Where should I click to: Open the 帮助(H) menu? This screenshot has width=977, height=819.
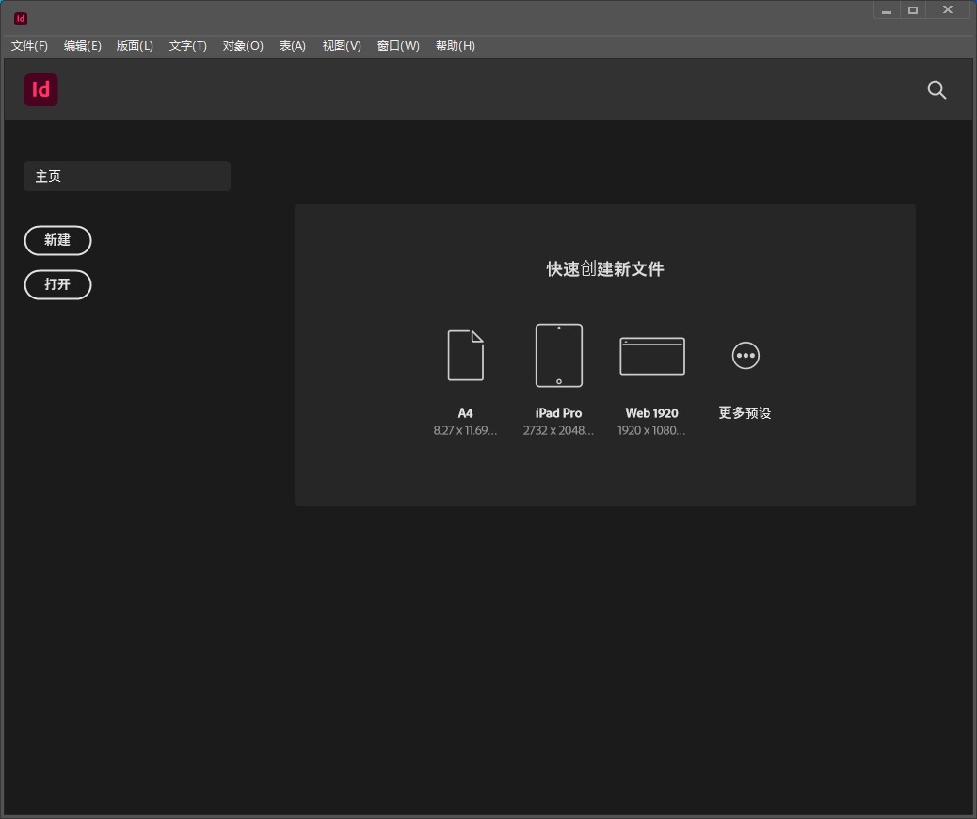tap(456, 46)
